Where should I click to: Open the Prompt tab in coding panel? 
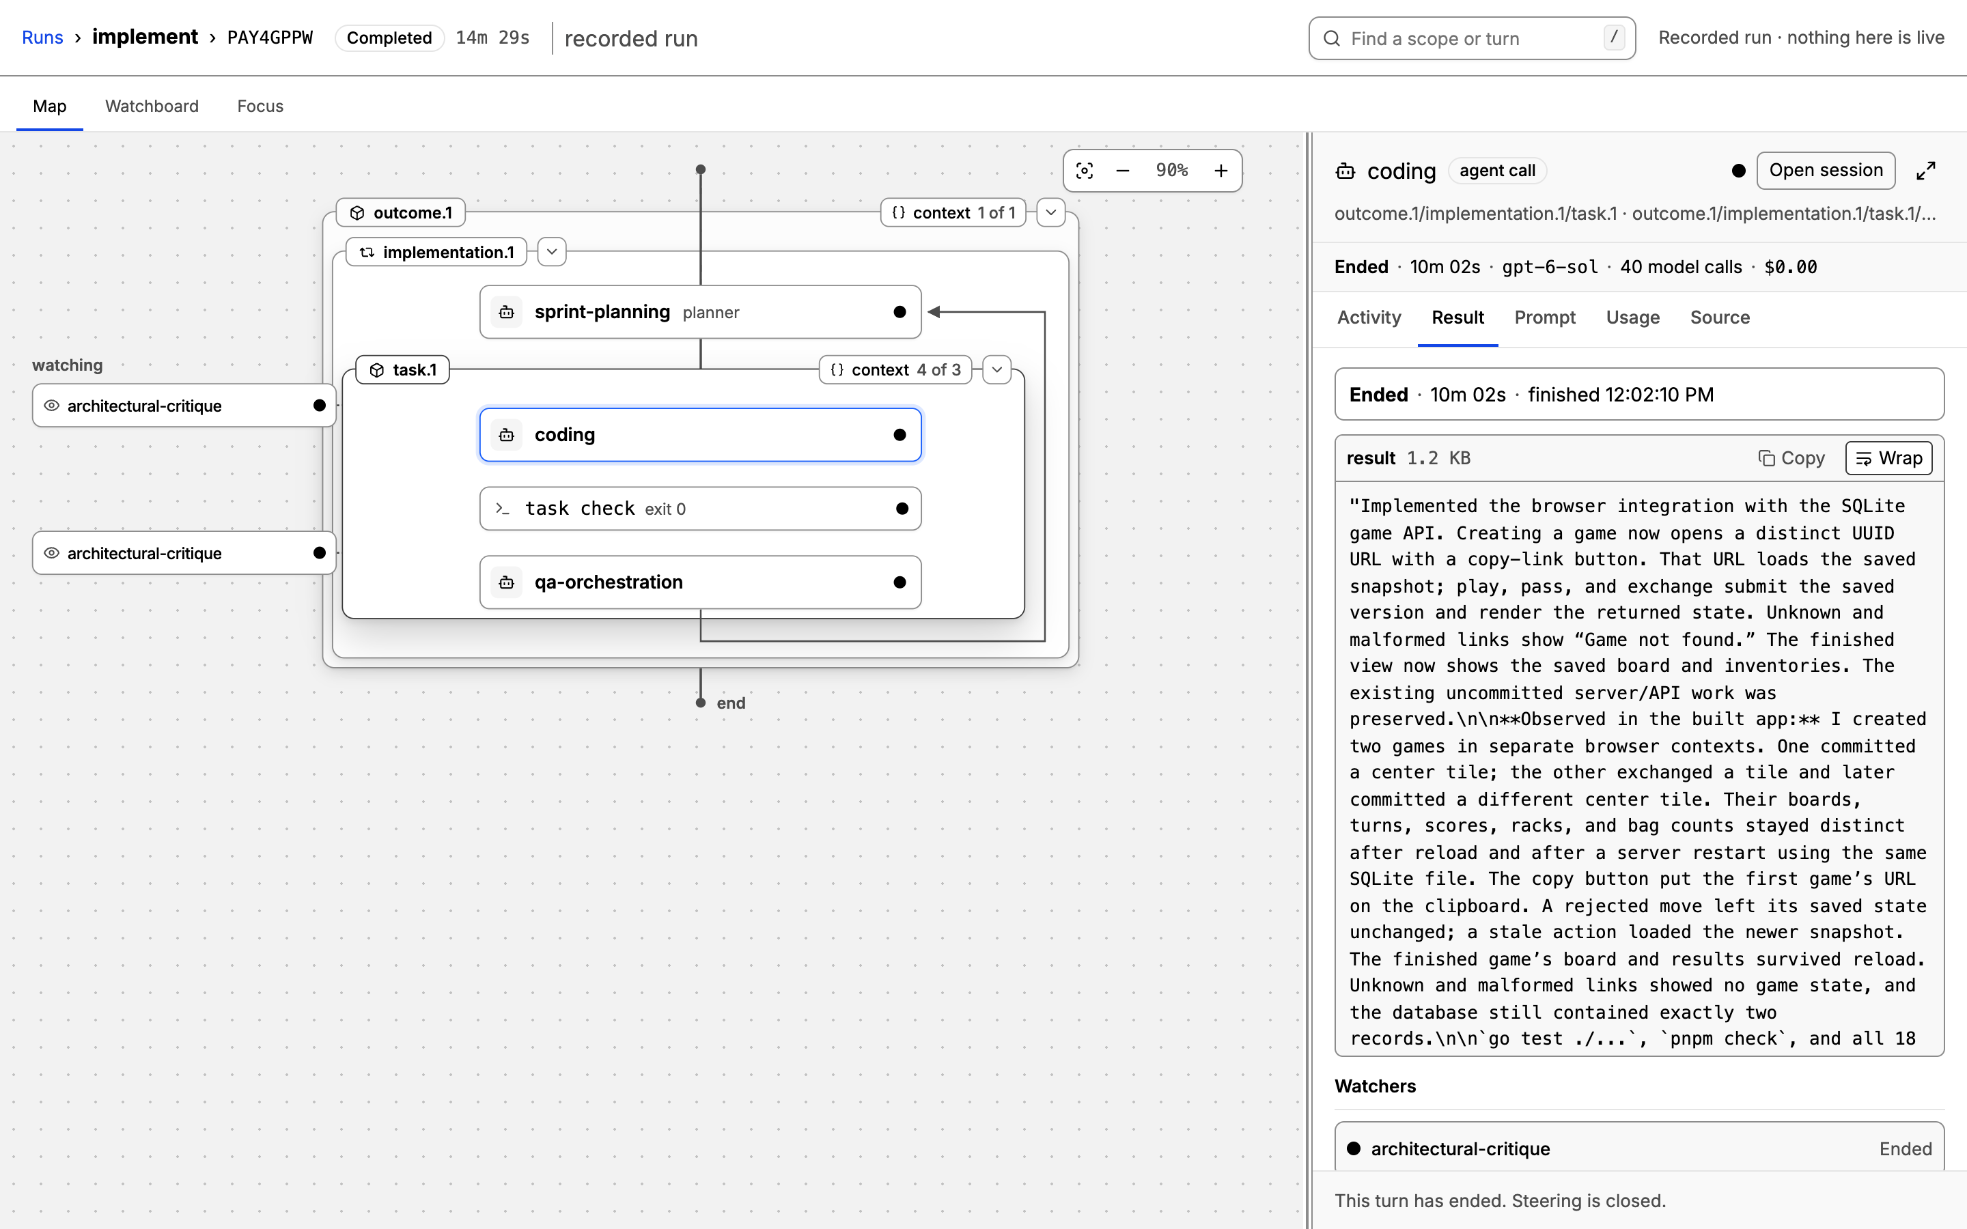1544,317
